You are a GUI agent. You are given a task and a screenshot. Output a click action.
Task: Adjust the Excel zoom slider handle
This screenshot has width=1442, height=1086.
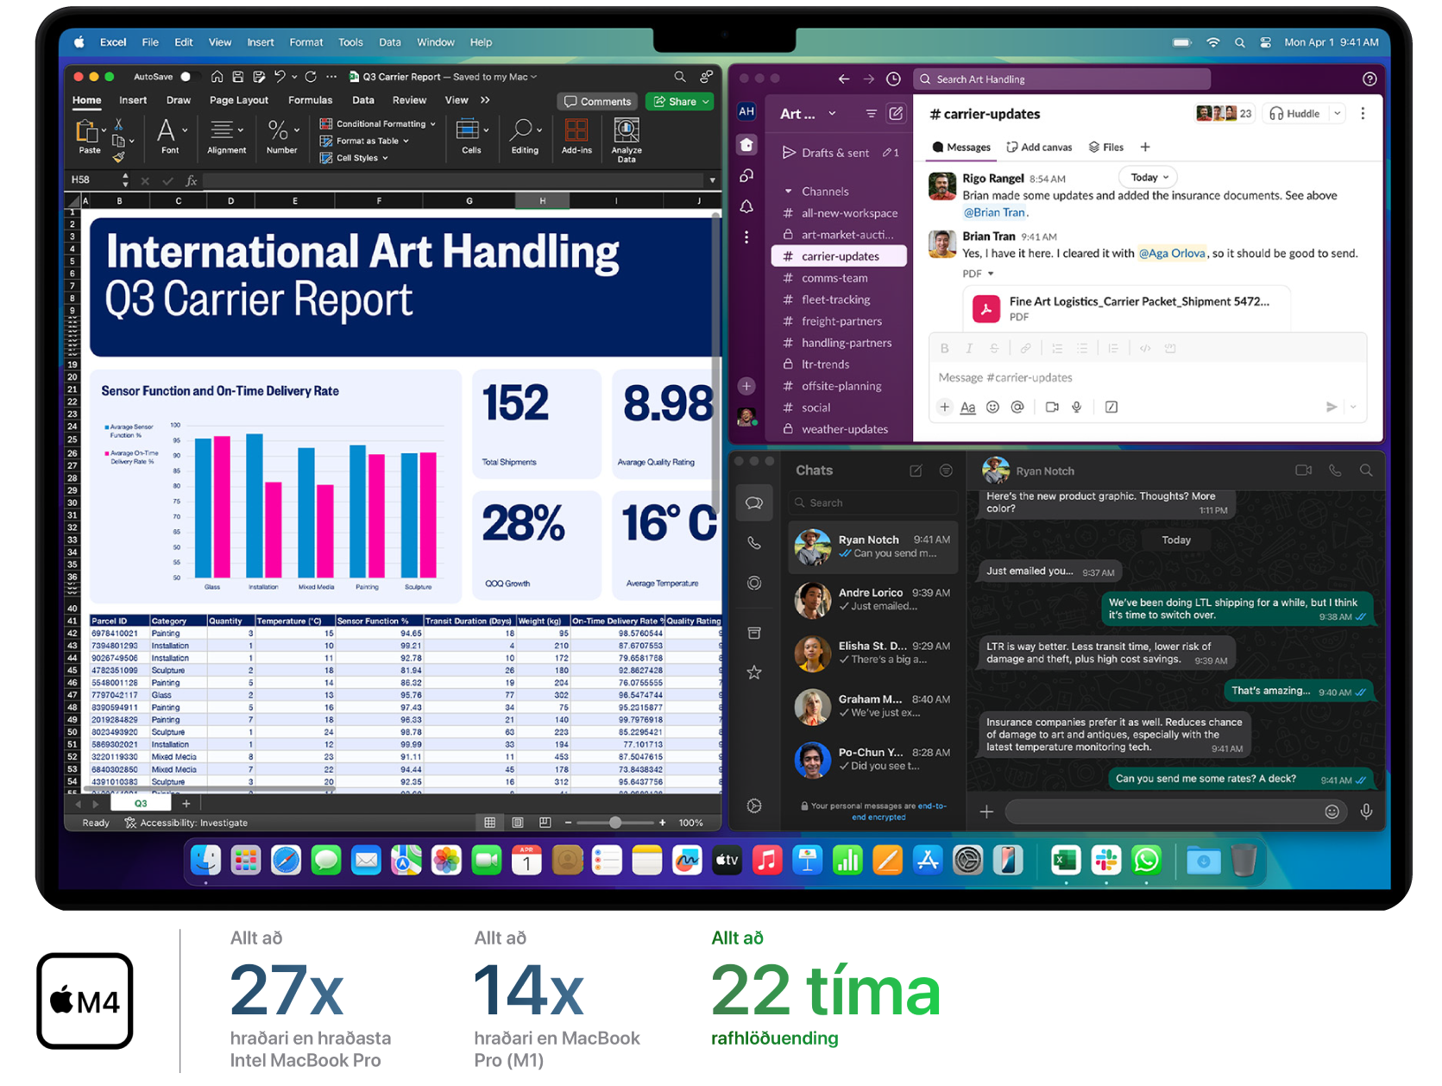click(615, 823)
